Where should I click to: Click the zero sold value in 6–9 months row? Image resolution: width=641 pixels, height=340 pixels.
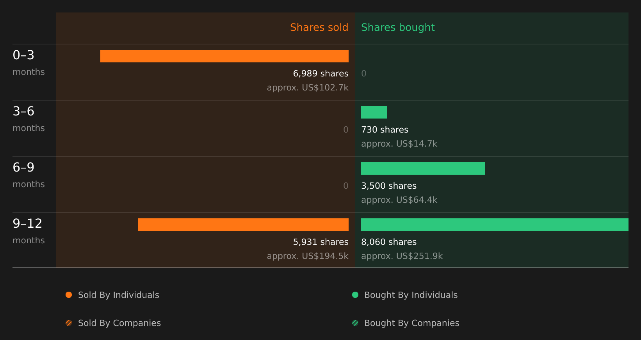346,186
